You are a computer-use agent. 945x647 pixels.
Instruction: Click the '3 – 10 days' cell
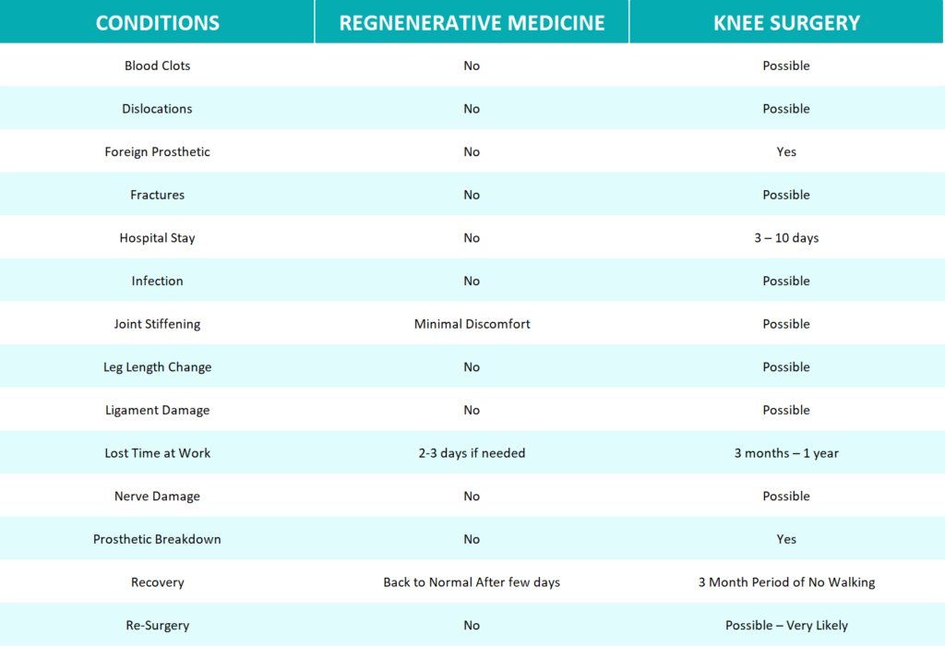[x=786, y=237]
